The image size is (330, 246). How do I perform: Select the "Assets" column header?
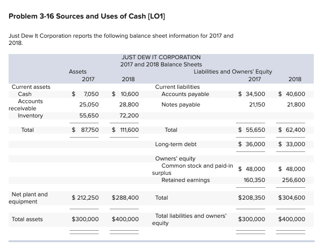click(78, 72)
